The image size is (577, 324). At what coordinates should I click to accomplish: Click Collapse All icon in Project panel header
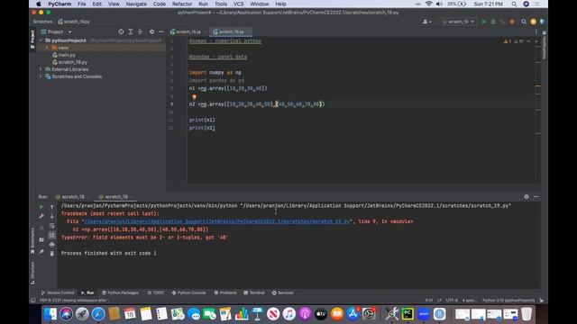(x=140, y=32)
